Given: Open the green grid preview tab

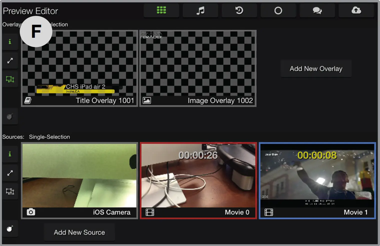Looking at the screenshot, I should [161, 10].
